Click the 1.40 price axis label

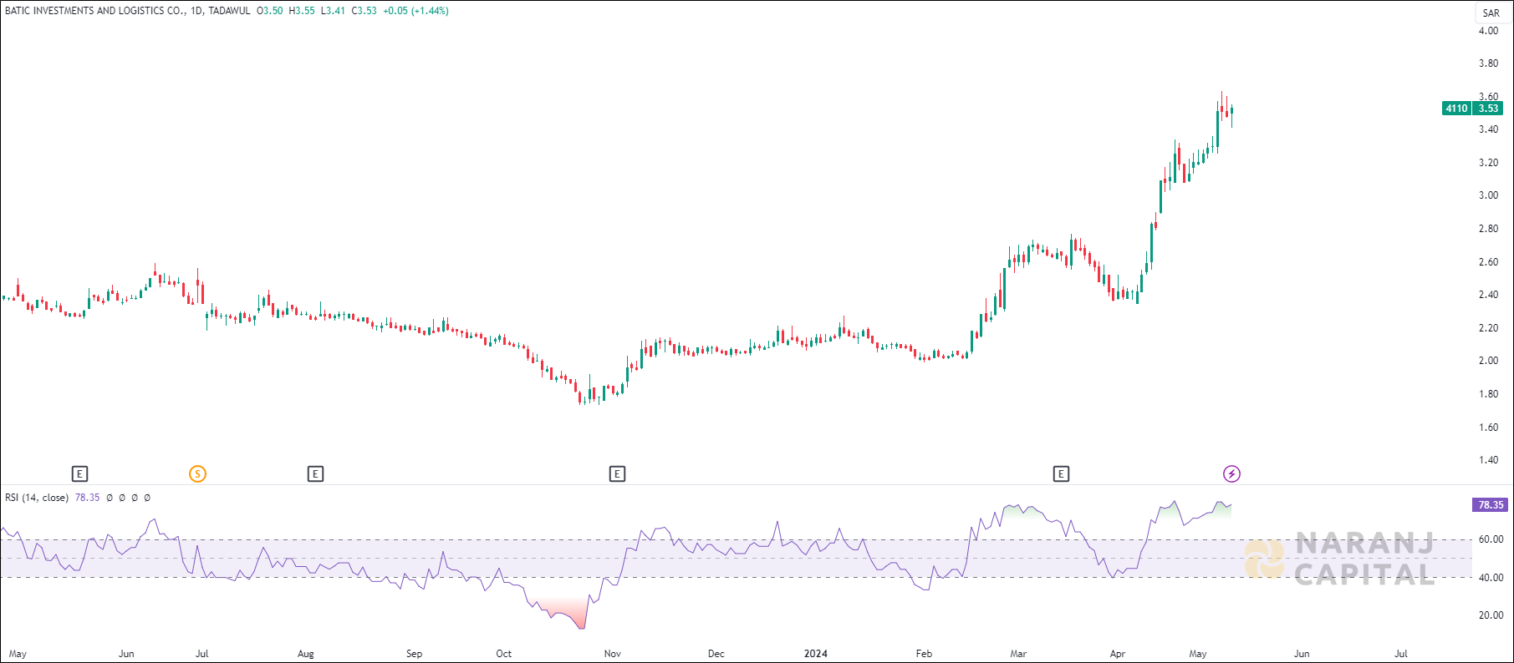[x=1488, y=460]
